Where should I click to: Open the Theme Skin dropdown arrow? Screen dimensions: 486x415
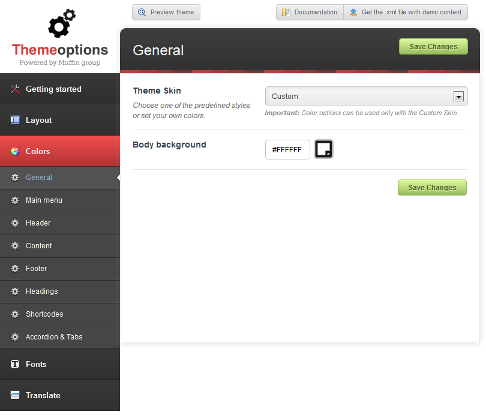(x=458, y=97)
